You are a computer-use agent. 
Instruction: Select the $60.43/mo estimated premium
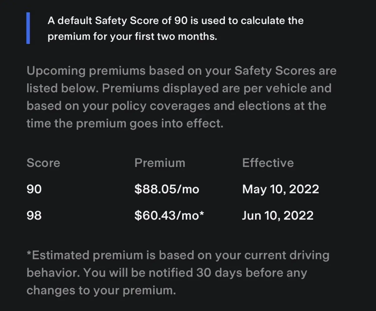pyautogui.click(x=166, y=215)
